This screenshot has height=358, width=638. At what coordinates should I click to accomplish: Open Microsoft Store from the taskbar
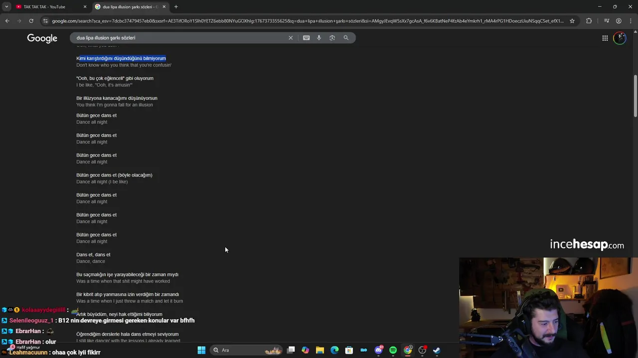coord(349,350)
